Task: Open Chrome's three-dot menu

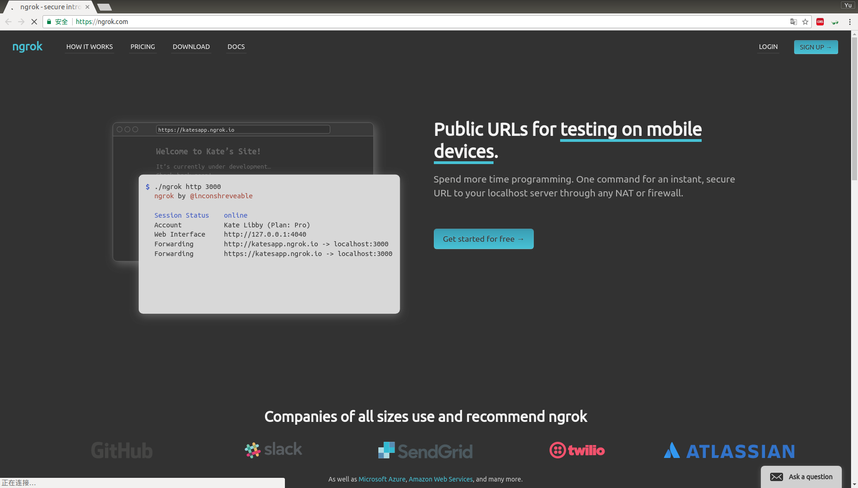Action: click(x=850, y=22)
